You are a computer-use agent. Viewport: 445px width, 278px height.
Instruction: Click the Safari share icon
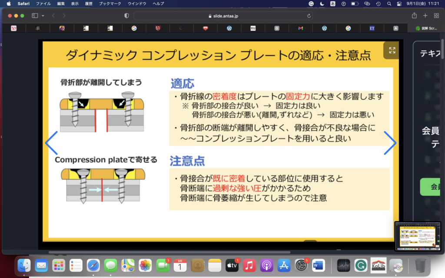point(414,16)
